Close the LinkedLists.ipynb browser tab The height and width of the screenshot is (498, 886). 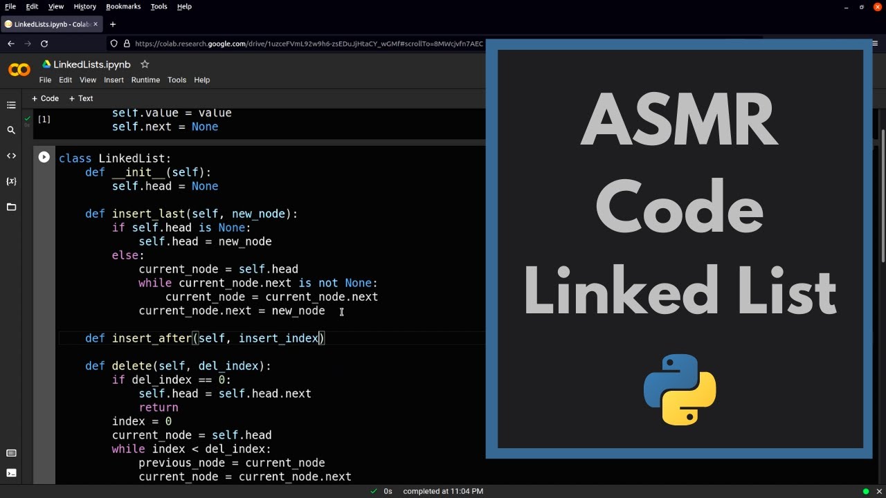(x=96, y=24)
